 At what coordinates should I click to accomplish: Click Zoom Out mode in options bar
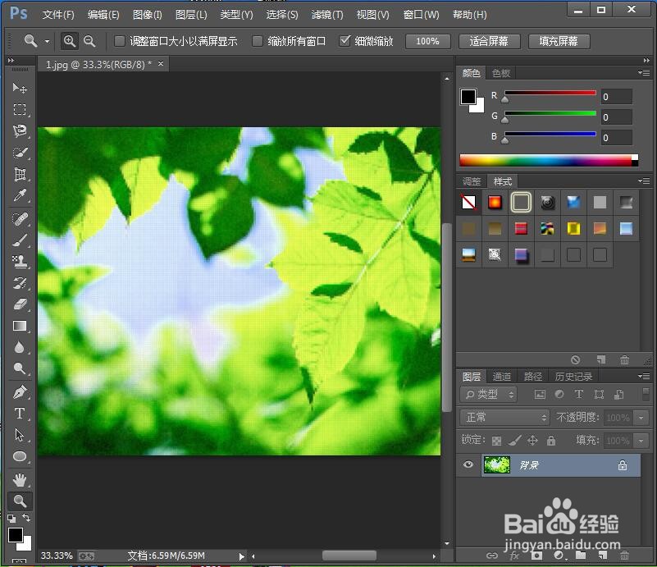[x=89, y=41]
